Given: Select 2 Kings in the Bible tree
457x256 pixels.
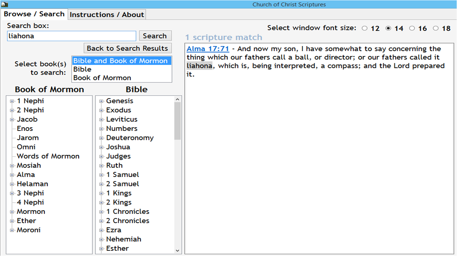Looking at the screenshot, I should (119, 202).
